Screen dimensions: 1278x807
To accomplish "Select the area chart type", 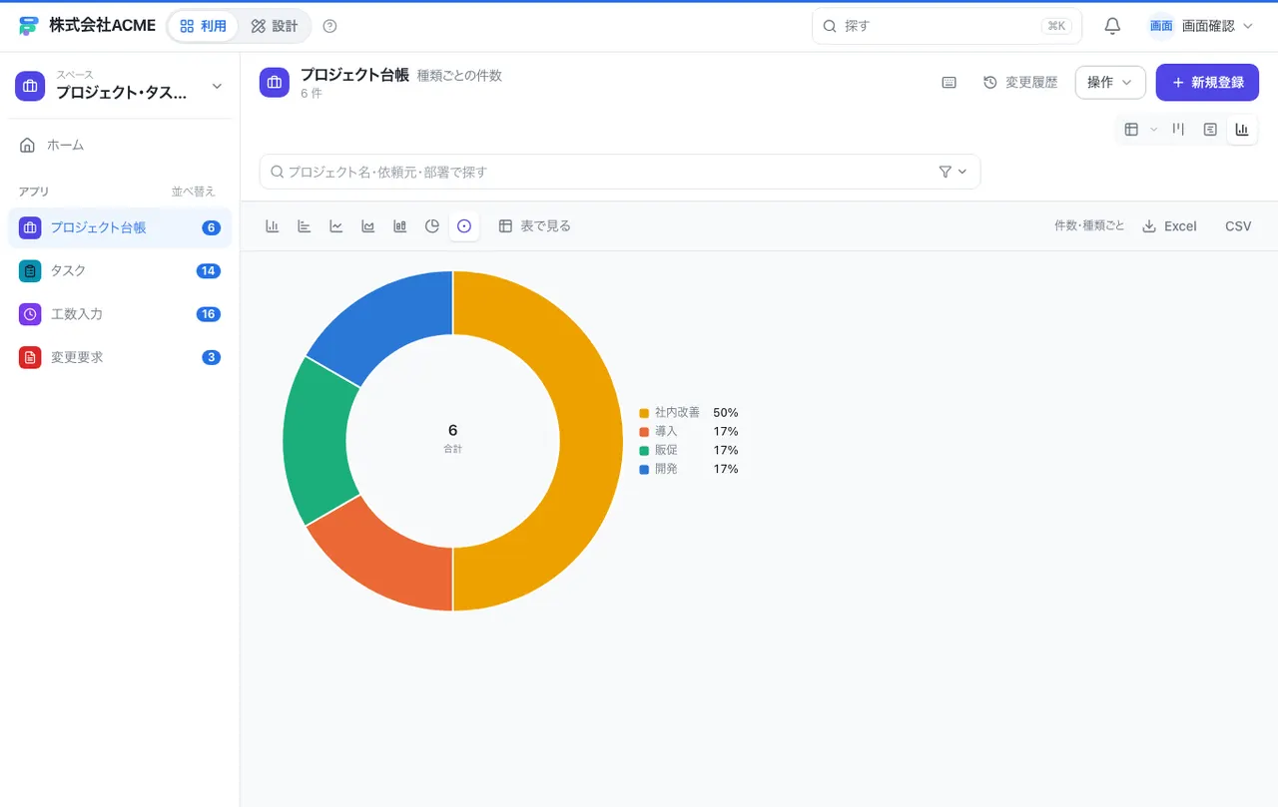I will click(x=368, y=226).
